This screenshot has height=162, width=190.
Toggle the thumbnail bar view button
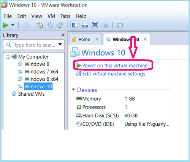coord(85,25)
